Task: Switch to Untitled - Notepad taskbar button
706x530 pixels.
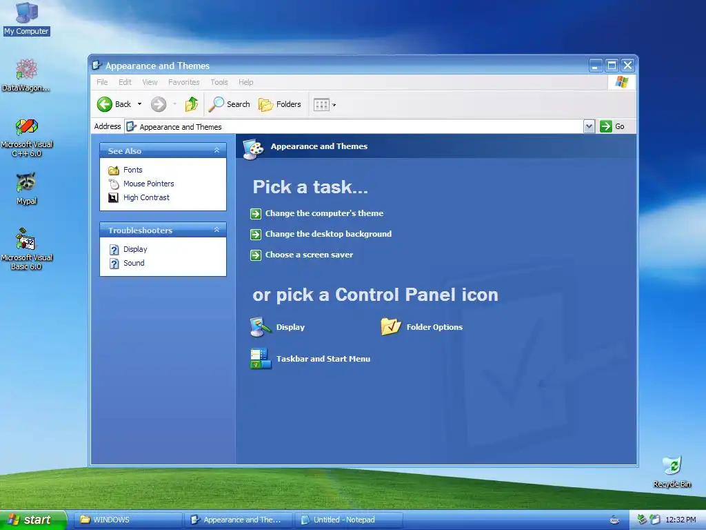Action: click(349, 520)
